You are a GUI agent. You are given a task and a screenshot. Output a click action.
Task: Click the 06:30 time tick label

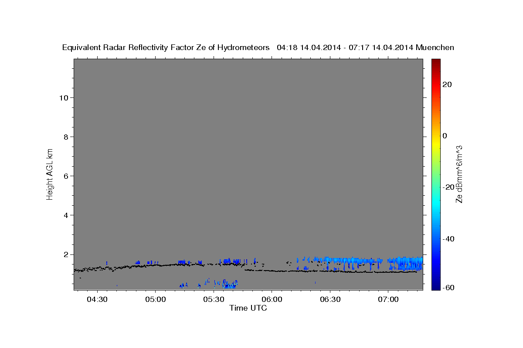[330, 299]
